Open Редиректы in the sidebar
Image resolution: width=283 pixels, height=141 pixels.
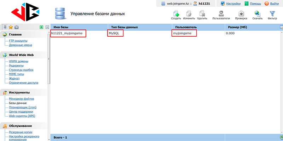pos(16,66)
